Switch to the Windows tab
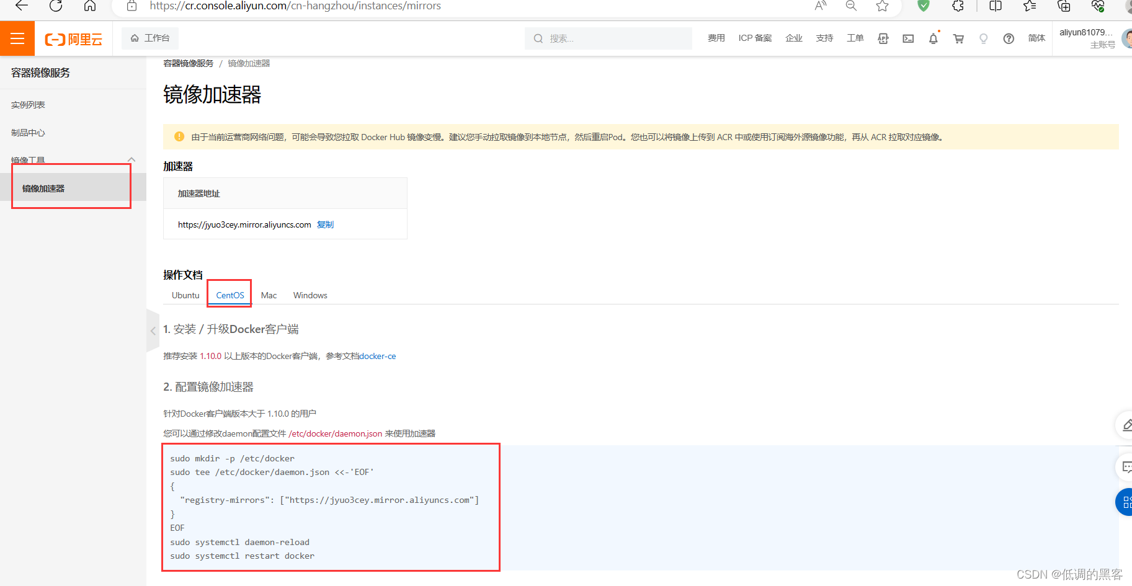 pyautogui.click(x=310, y=295)
